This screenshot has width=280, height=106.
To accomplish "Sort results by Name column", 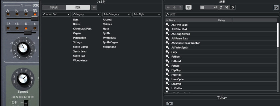I will coord(191,20).
